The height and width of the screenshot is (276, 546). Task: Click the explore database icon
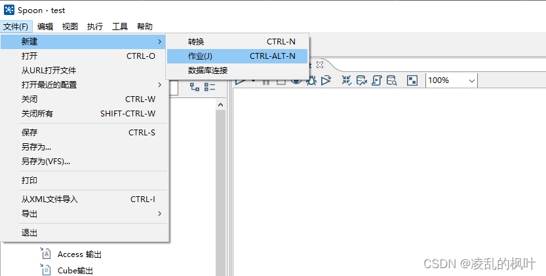tap(391, 80)
